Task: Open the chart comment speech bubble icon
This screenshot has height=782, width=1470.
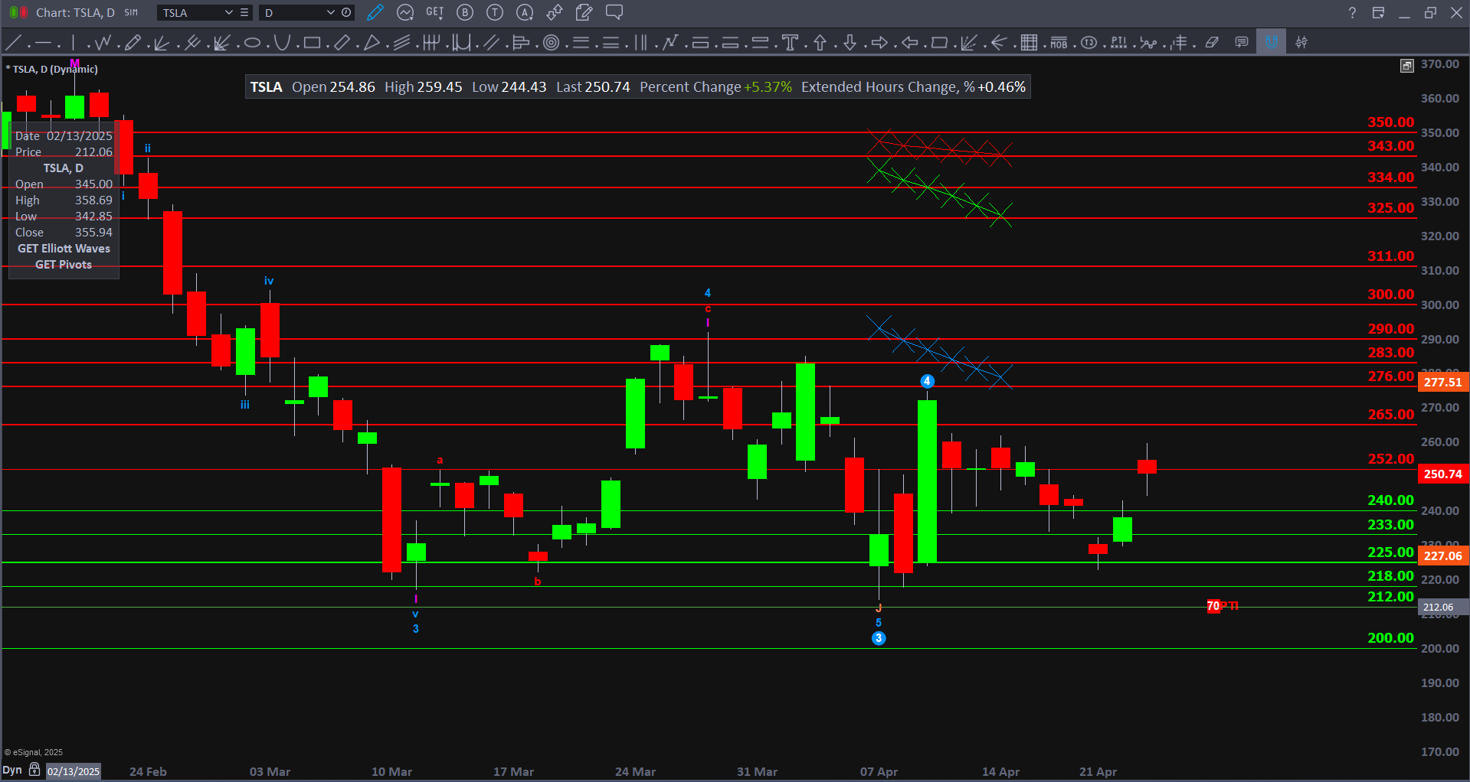Action: pos(1242,43)
